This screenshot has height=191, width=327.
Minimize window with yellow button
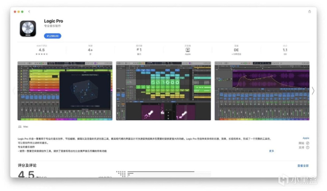[19, 12]
